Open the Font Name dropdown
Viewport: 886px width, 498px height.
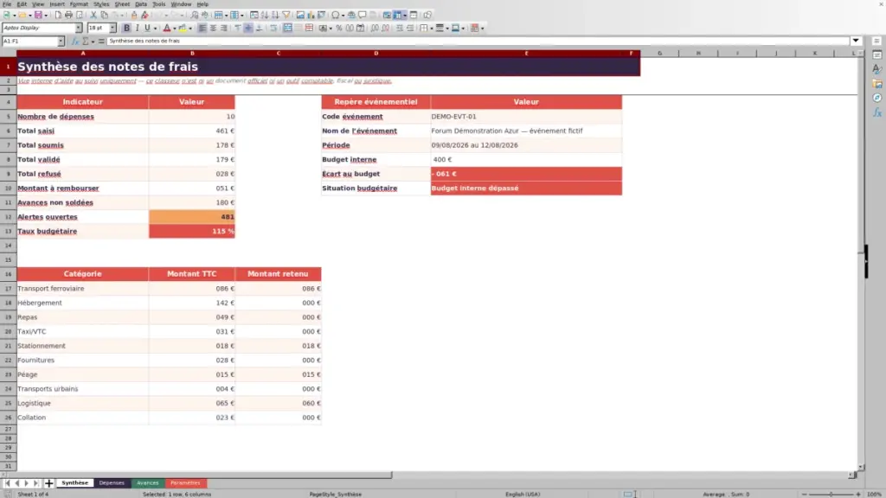click(x=78, y=29)
